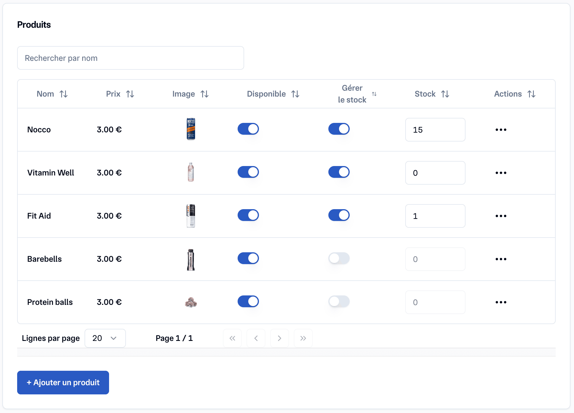Enable stock management for Barebells
This screenshot has width=574, height=413.
pyautogui.click(x=339, y=258)
